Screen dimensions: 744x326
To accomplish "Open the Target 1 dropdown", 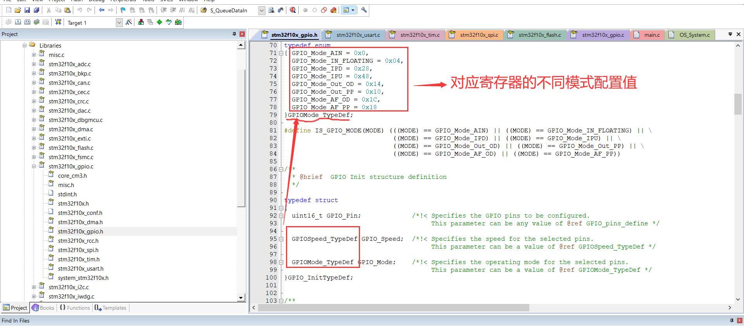I will (119, 22).
